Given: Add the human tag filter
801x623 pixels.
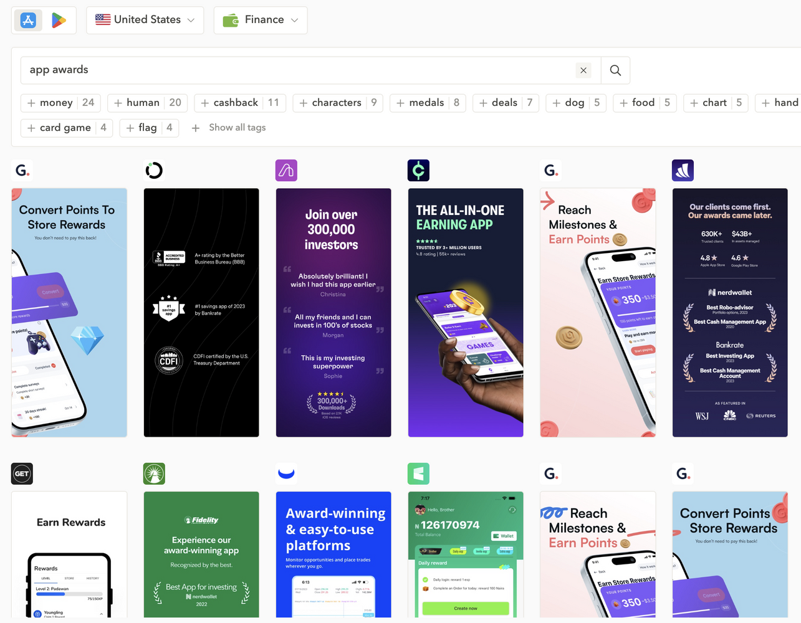Looking at the screenshot, I should [x=147, y=103].
